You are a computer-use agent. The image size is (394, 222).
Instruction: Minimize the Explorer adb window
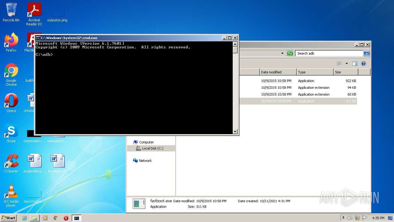[356, 45]
